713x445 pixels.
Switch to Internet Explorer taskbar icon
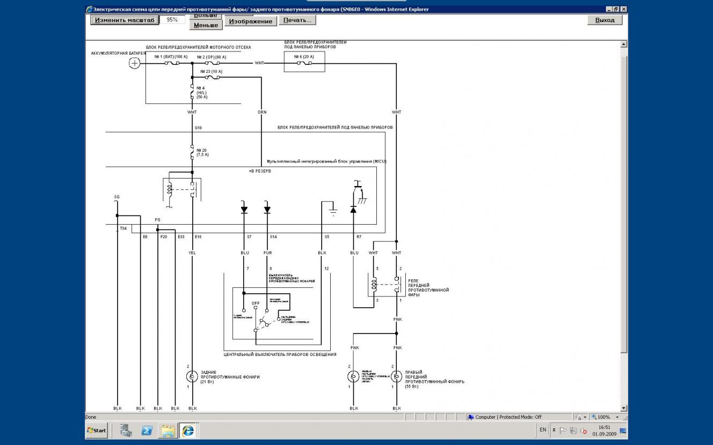[188, 430]
